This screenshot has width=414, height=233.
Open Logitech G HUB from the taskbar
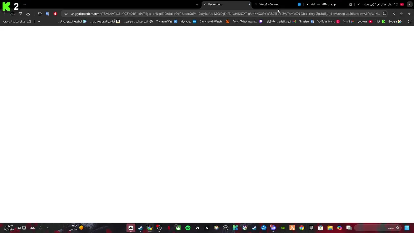tap(197, 228)
